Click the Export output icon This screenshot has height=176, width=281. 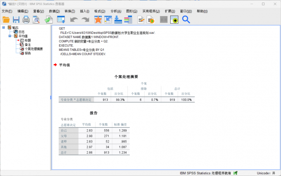49,19
